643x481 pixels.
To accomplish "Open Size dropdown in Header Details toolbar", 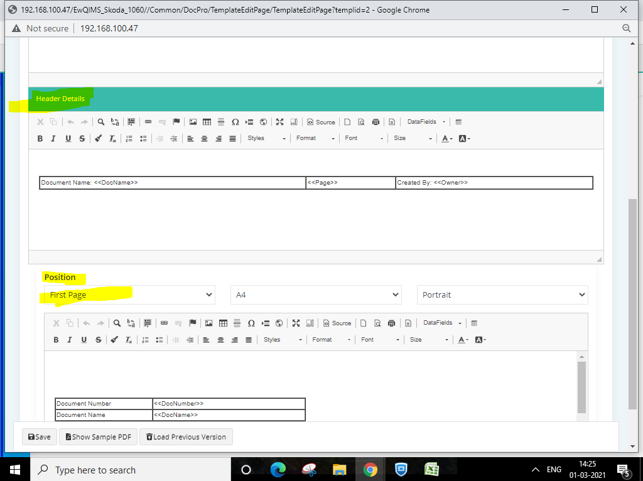I will [413, 138].
